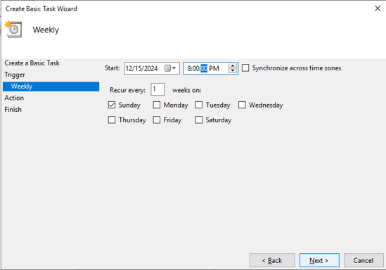The height and width of the screenshot is (270, 386).
Task: Select Create a Basic Task step
Action: [x=32, y=63]
